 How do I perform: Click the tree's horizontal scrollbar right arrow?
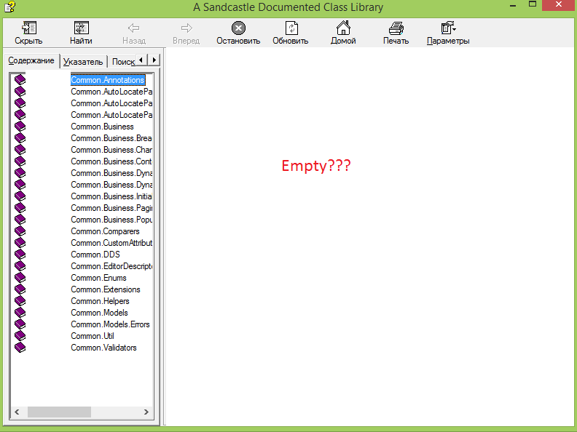click(x=146, y=412)
